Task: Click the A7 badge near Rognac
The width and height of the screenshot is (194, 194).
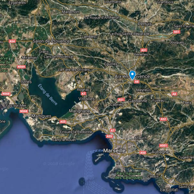Action: click(x=83, y=94)
